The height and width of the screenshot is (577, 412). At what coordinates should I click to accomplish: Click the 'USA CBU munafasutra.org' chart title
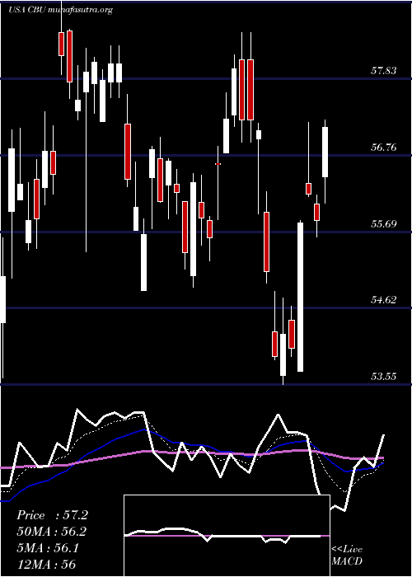point(60,10)
